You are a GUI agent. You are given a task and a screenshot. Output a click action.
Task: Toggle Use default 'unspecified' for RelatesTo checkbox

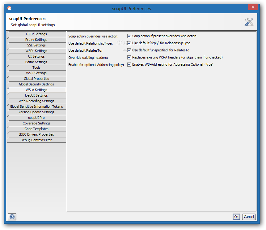[x=129, y=50]
